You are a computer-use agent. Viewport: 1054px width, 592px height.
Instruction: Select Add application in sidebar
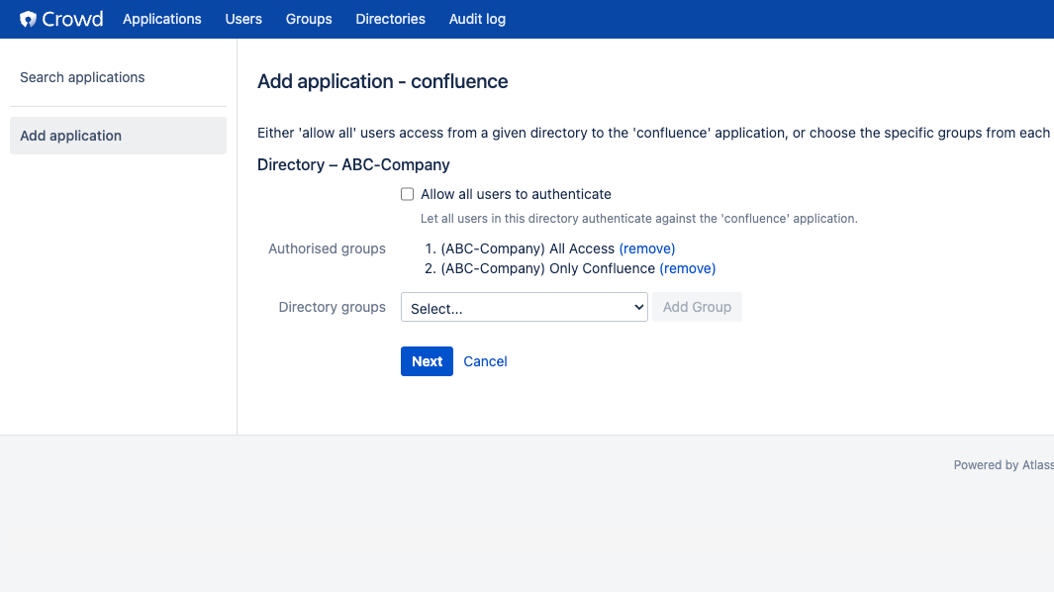click(119, 136)
